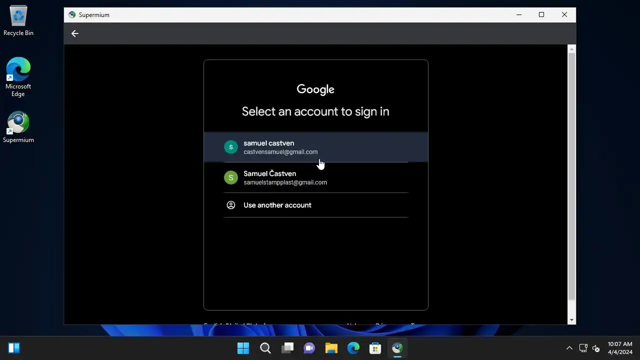Click the vertical scrollbar thumb
The image size is (640, 360).
coord(572,176)
